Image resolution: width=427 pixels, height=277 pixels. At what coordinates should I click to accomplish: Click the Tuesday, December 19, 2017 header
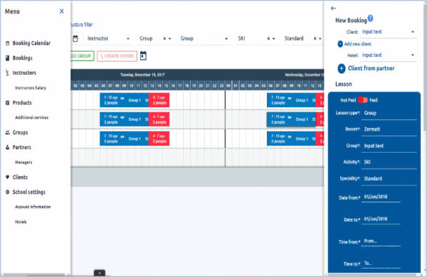tap(142, 75)
